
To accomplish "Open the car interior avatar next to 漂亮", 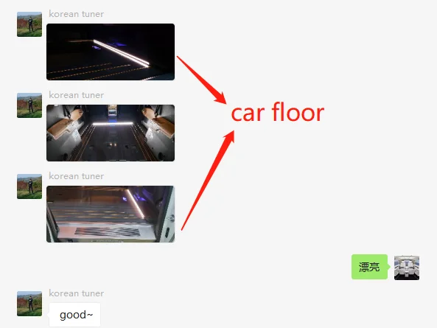I will pyautogui.click(x=407, y=268).
